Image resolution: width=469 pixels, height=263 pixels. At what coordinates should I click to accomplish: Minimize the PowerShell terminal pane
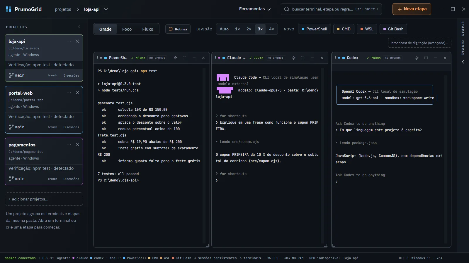click(x=194, y=58)
